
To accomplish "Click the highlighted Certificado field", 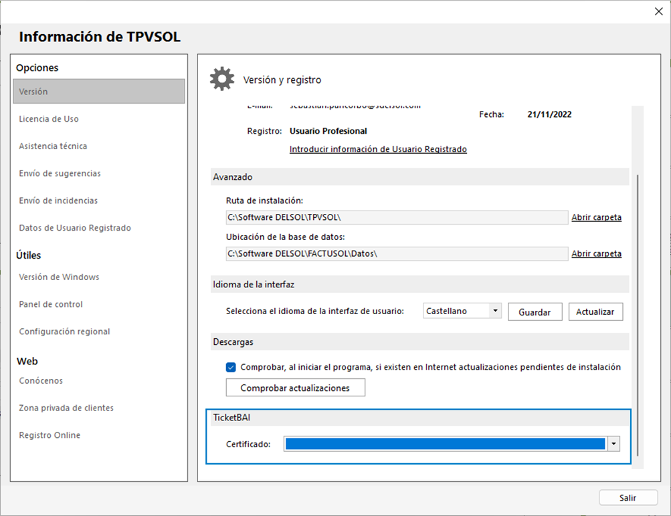I will [x=445, y=444].
